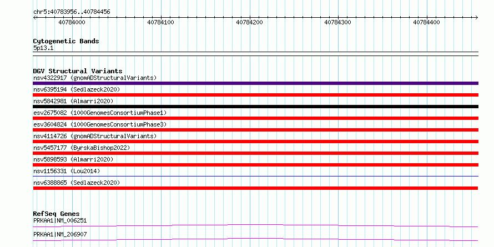Open the RefSeq Genes track title
This screenshot has width=494, height=247.
[x=57, y=214]
